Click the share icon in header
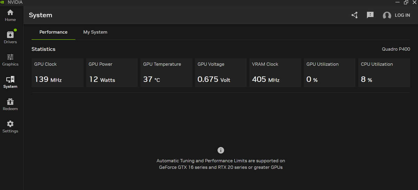Screen dimensions: 418x190 coord(355,15)
